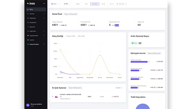Click the Toplam Ziyaretçi funnel bar

coord(139,62)
